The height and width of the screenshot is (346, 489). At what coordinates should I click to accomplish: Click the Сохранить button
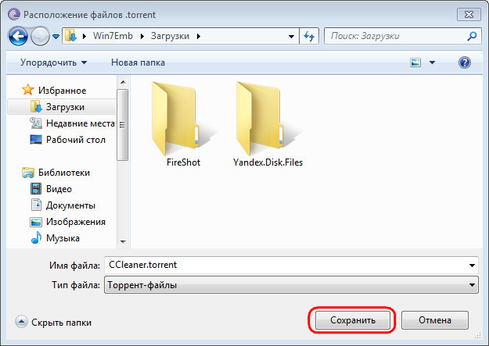pos(352,320)
